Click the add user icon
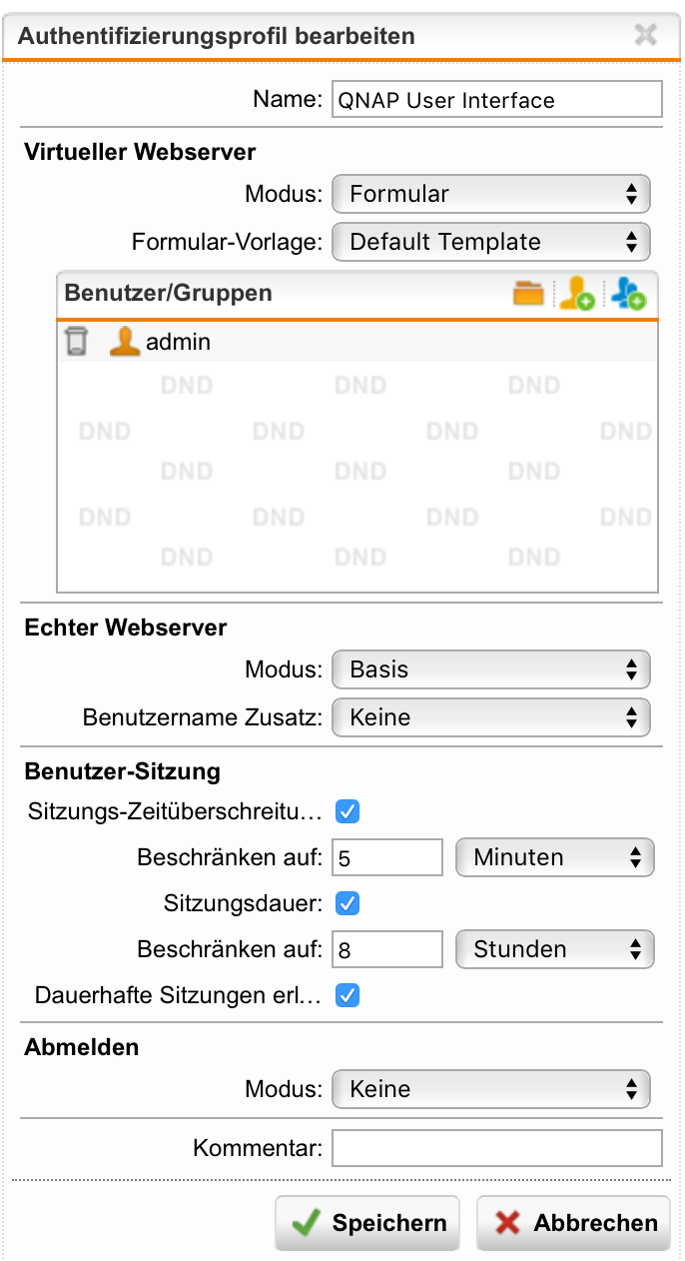 point(577,294)
